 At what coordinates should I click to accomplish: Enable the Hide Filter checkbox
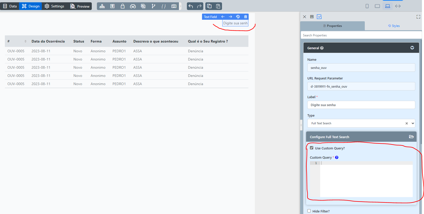click(x=309, y=211)
